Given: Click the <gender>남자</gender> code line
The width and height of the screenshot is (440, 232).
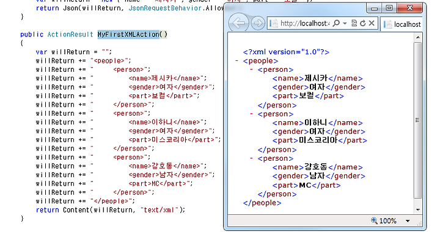Looking at the screenshot, I should tap(172, 175).
